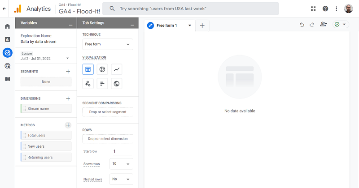Open the Show rows dropdown
The width and height of the screenshot is (359, 188).
(x=121, y=164)
